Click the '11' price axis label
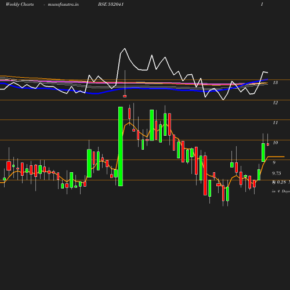Screen dimensions: 290x290 point(275,122)
